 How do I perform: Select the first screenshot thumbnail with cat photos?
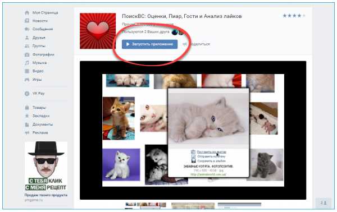(x=145, y=206)
